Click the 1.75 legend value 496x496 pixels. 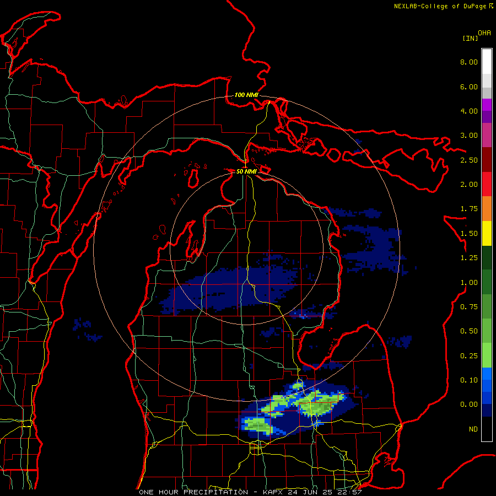pos(469,209)
